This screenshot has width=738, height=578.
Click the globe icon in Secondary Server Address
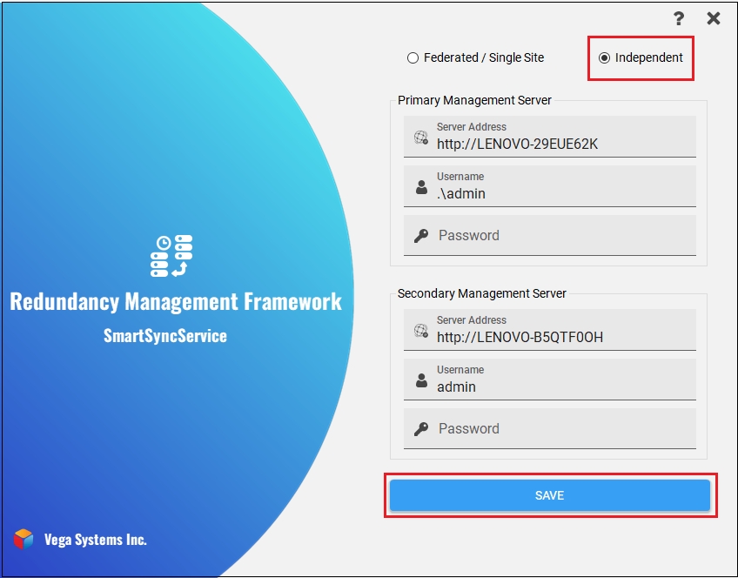421,330
